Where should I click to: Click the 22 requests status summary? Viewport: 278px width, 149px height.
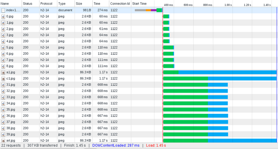point(11,146)
